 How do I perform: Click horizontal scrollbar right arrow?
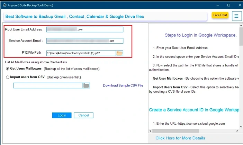[x=237, y=131]
